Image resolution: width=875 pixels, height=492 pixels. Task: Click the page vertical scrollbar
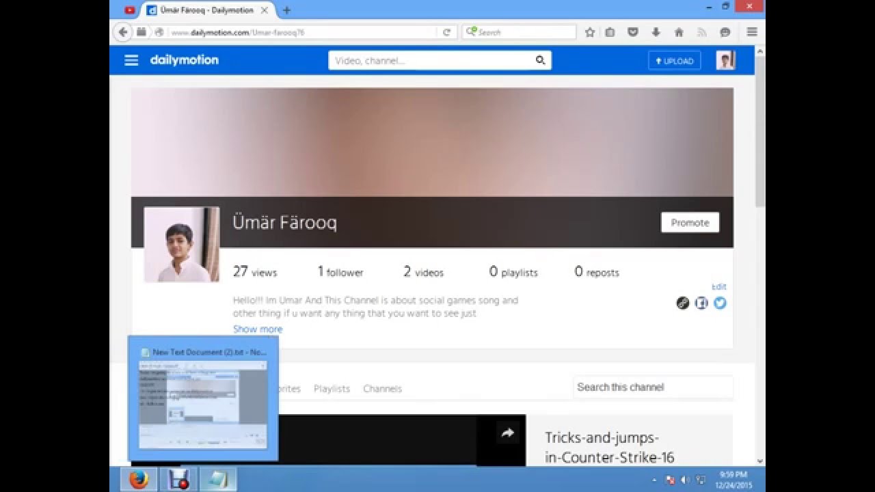point(759,130)
